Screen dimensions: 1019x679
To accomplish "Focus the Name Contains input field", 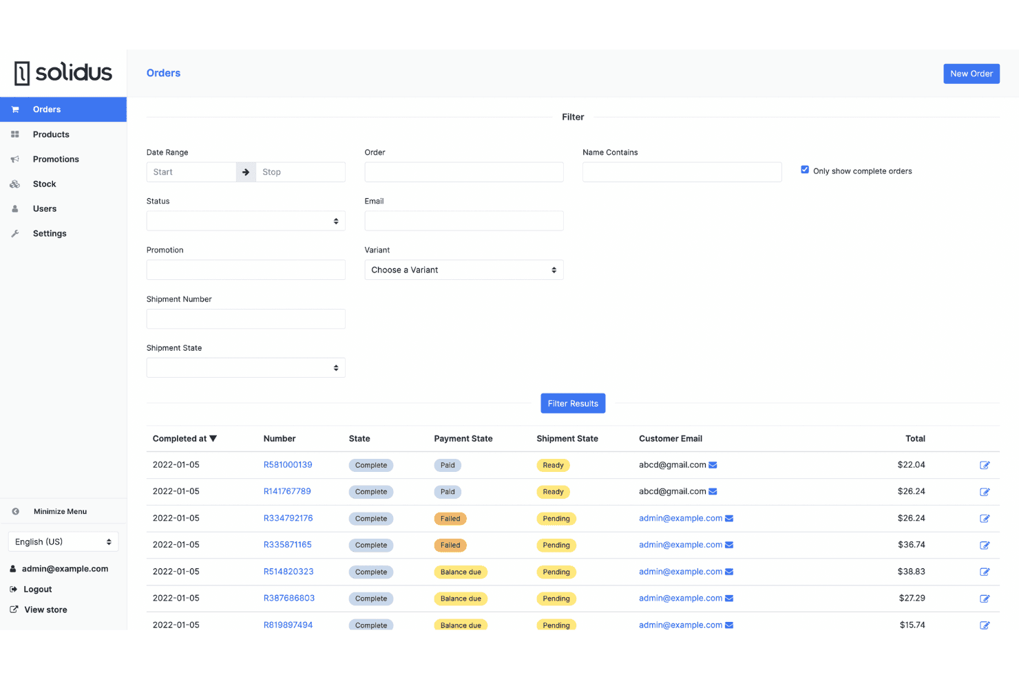I will click(682, 172).
